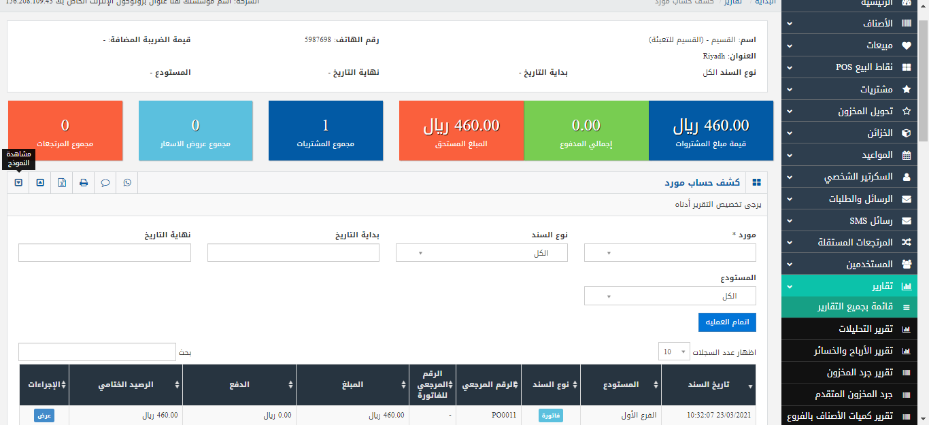Open the مورد supplier dropdown
This screenshot has height=425, width=929.
pyautogui.click(x=670, y=253)
